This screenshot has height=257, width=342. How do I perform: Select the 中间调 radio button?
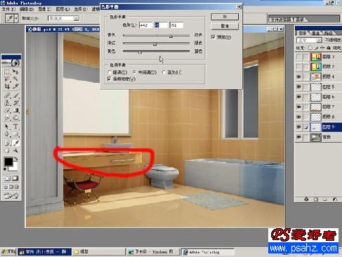click(134, 72)
